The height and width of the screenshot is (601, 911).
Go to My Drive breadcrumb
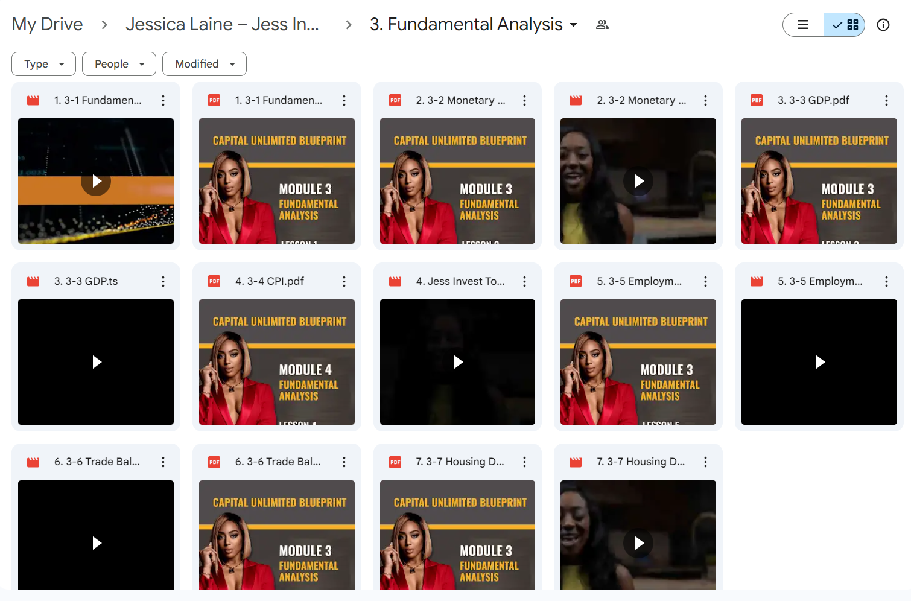pyautogui.click(x=48, y=24)
